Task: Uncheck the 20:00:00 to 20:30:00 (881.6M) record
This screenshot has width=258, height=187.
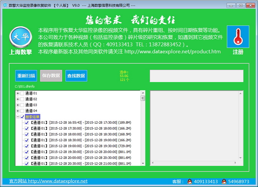Action: 27,158
